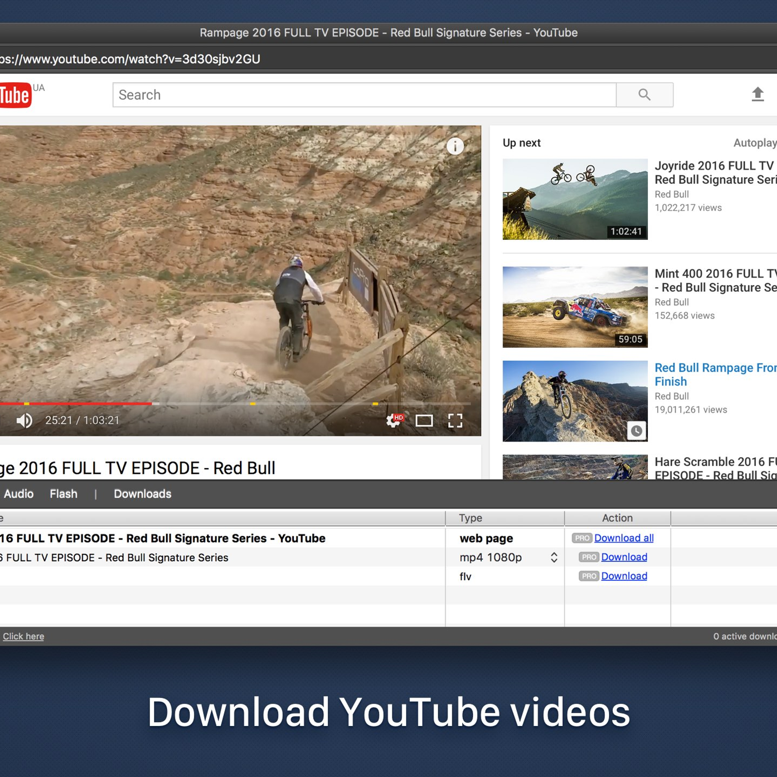Click the 'Click here' link

(23, 636)
